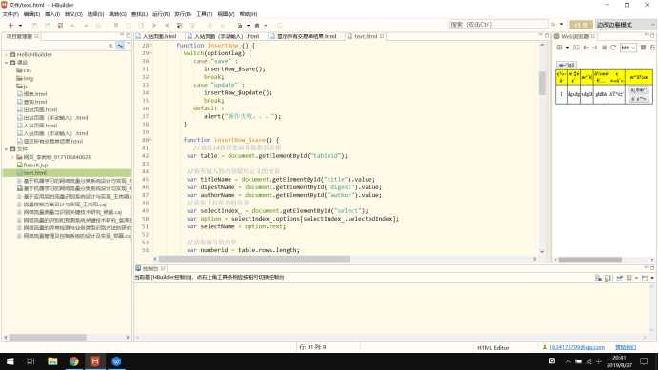The image size is (659, 370).
Task: Click the yellow button left of 边改边看模式
Action: 581,25
